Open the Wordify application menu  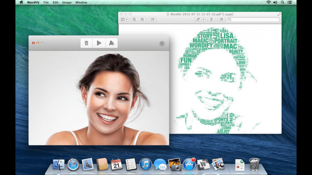tap(33, 2)
